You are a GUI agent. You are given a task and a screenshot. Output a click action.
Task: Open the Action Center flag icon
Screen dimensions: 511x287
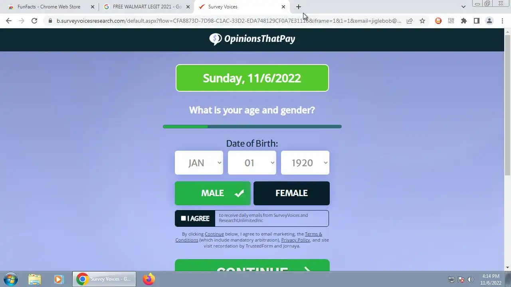click(x=461, y=279)
